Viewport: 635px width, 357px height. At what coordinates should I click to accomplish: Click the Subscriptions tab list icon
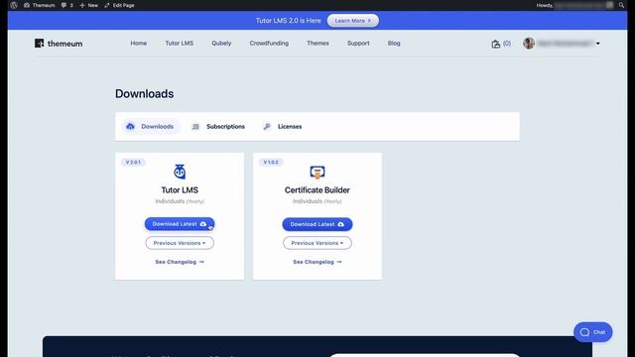click(x=195, y=127)
